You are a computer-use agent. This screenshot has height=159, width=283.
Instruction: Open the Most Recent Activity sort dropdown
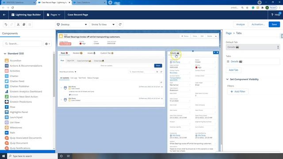tap(68, 72)
